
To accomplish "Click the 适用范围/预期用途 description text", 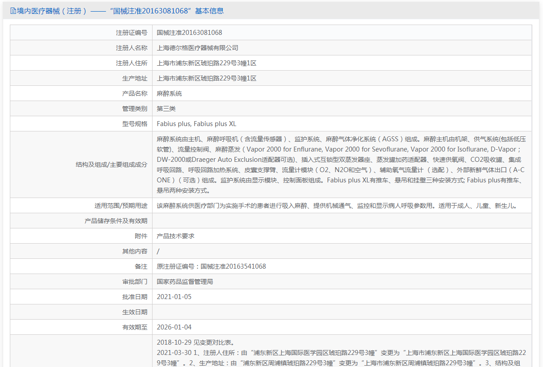I will pyautogui.click(x=336, y=206).
